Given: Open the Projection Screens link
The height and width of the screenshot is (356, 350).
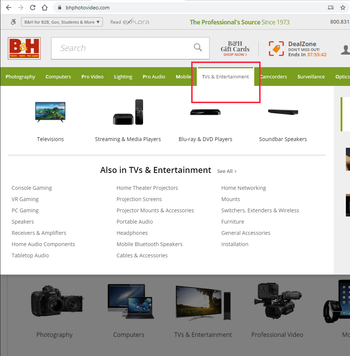Looking at the screenshot, I should (x=139, y=199).
